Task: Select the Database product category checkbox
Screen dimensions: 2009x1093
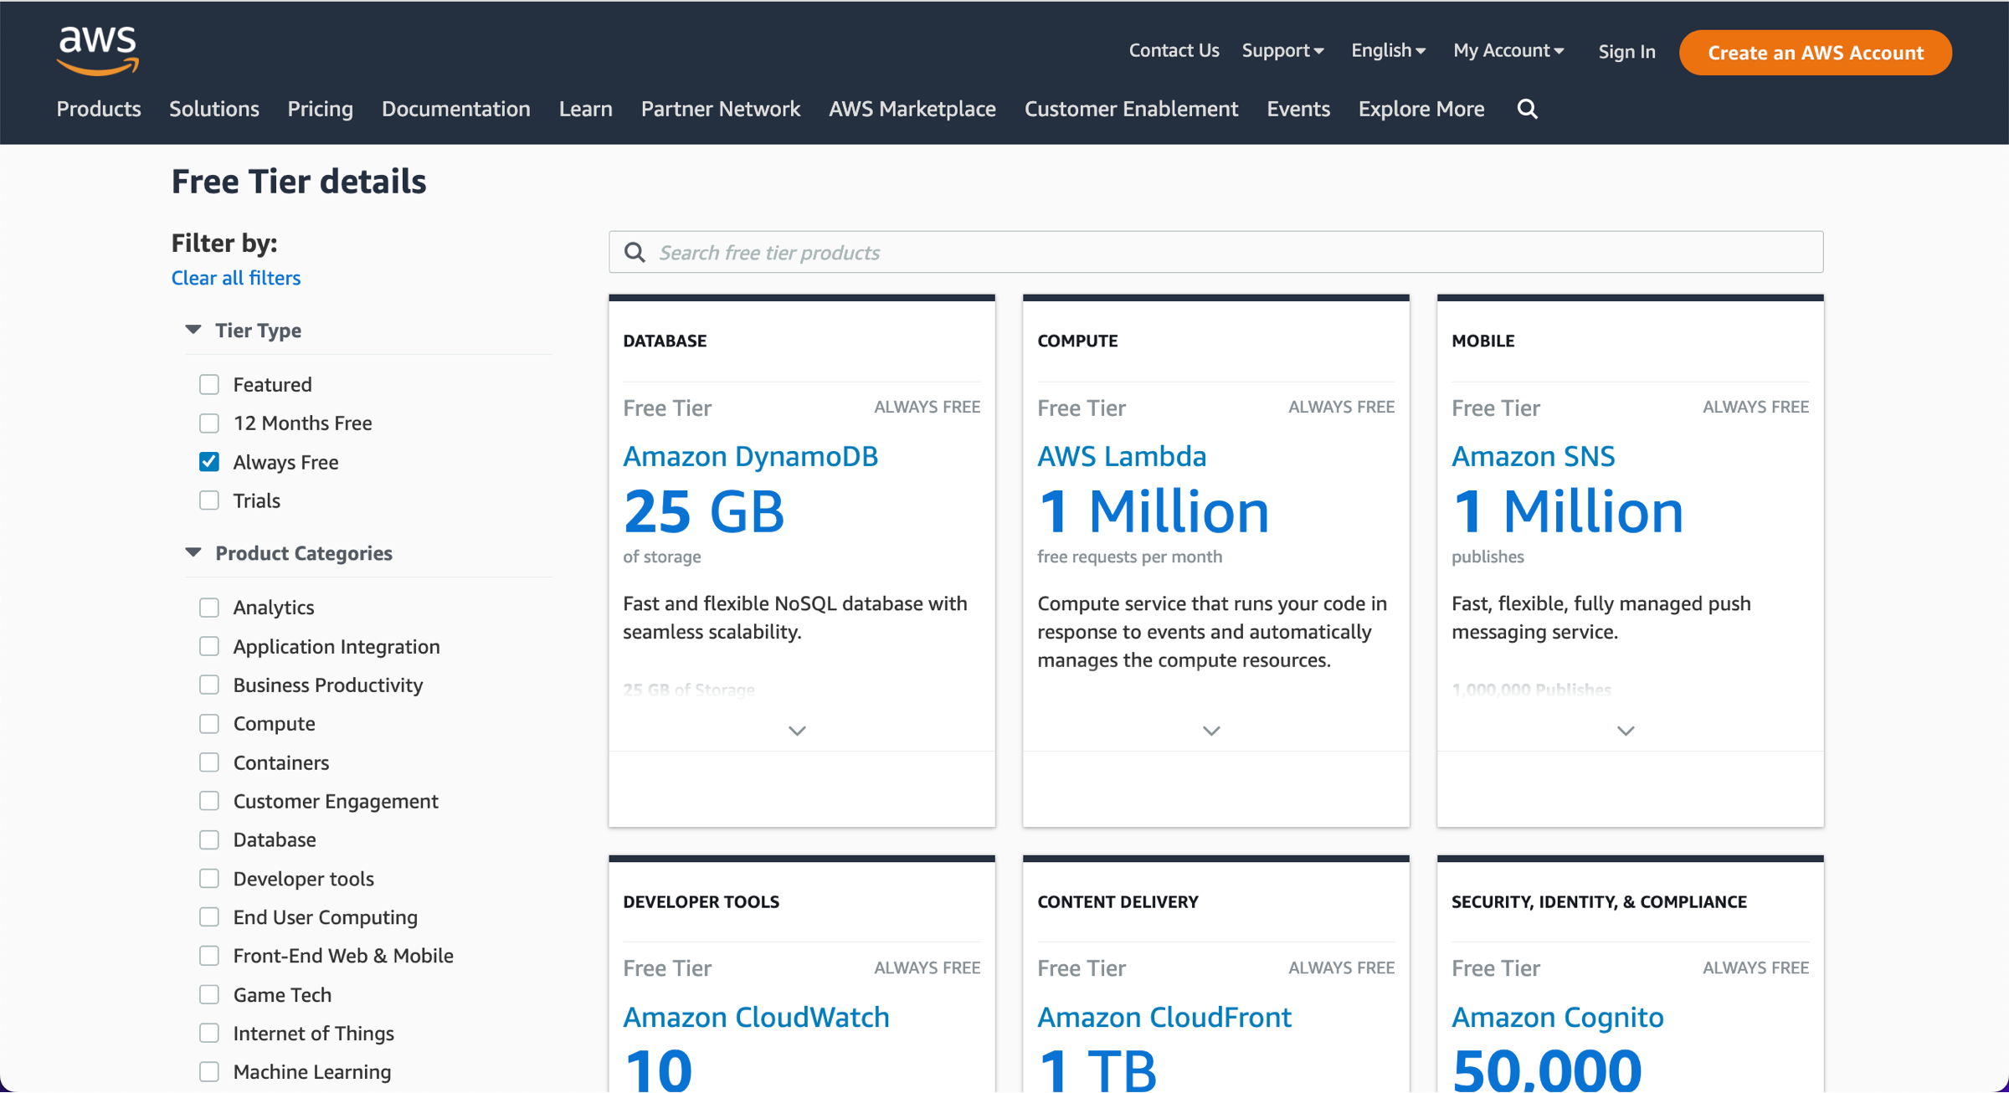Action: [210, 840]
